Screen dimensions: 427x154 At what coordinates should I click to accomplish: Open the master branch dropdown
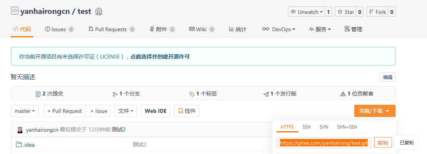25,111
